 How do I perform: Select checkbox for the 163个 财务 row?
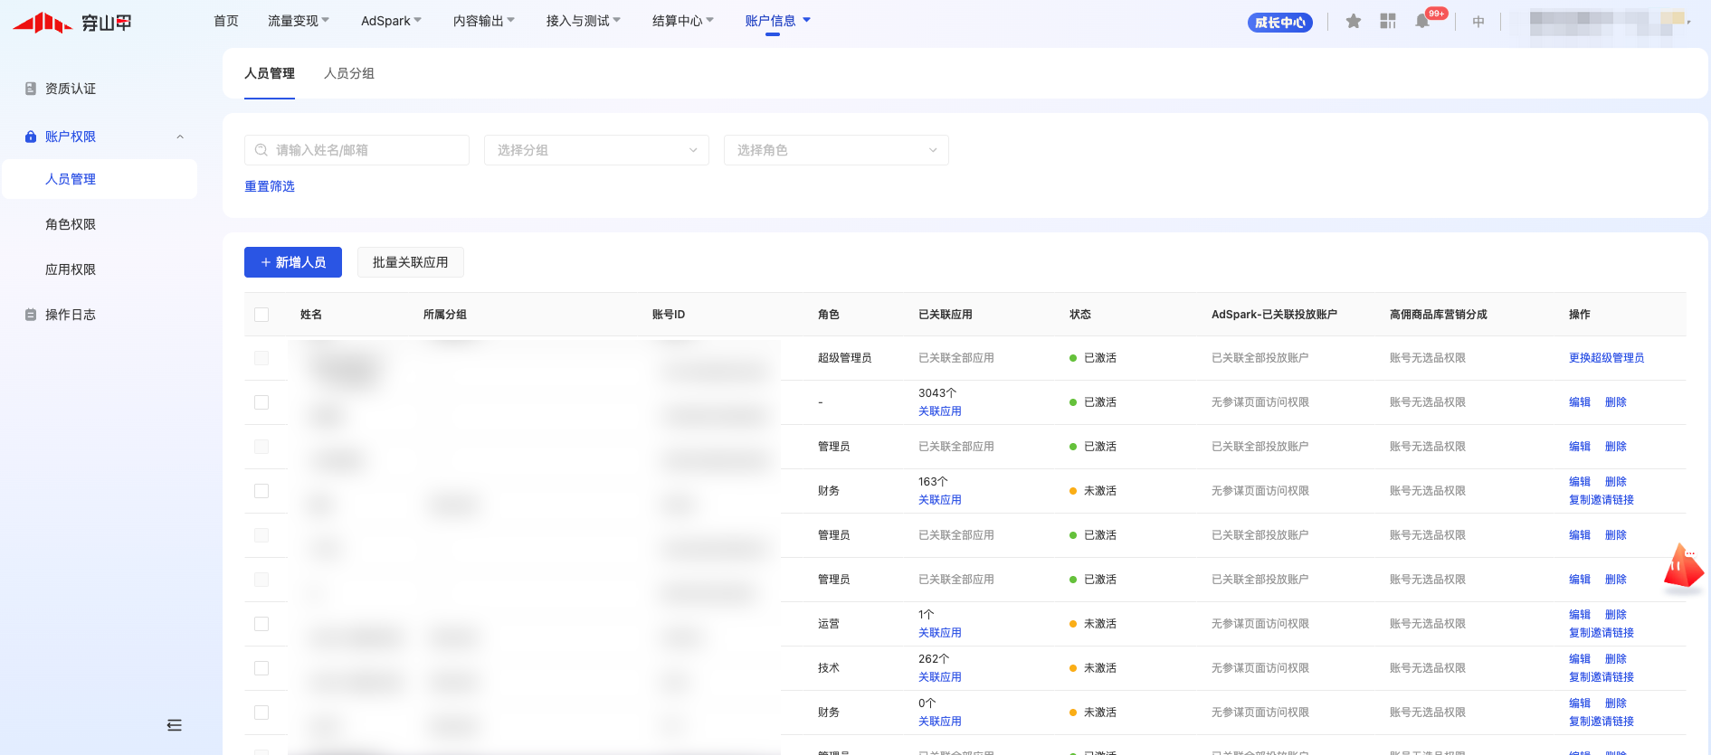pos(261,491)
